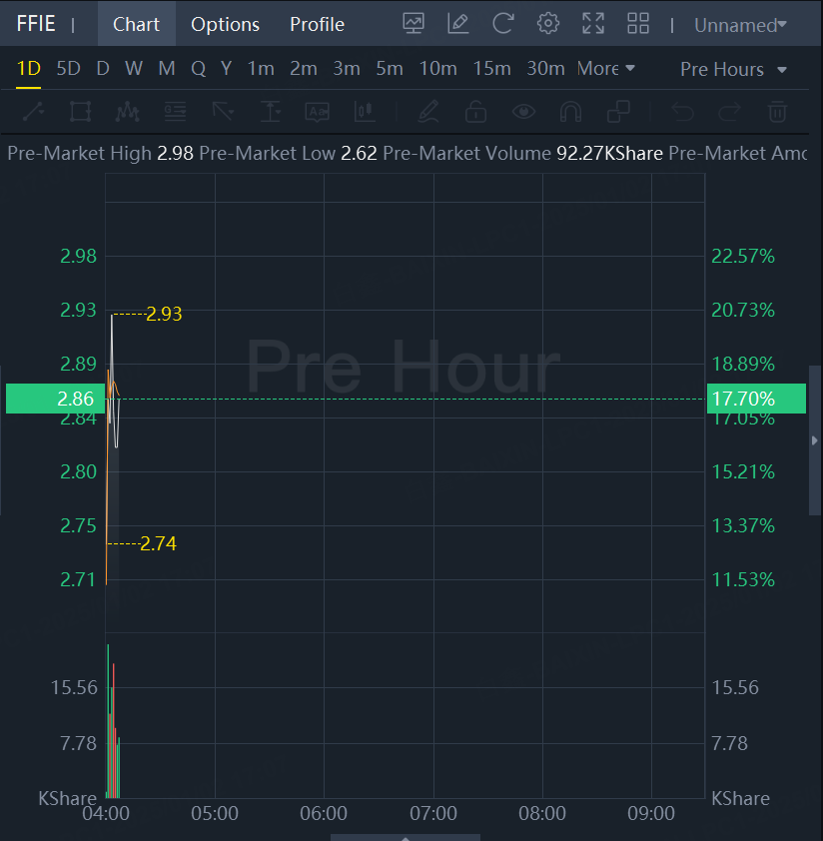Expand chart to fullscreen icon
Image resolution: width=823 pixels, height=841 pixels.
593,24
